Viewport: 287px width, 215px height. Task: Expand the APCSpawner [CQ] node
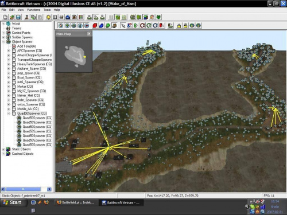(x=9, y=51)
